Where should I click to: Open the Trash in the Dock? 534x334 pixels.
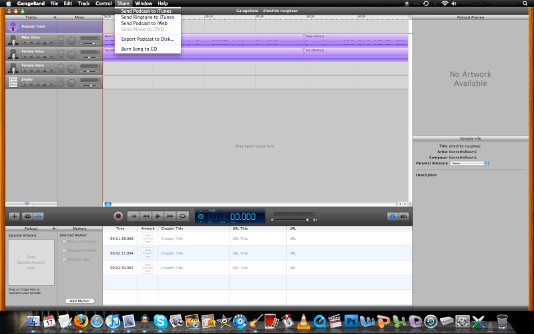click(502, 321)
